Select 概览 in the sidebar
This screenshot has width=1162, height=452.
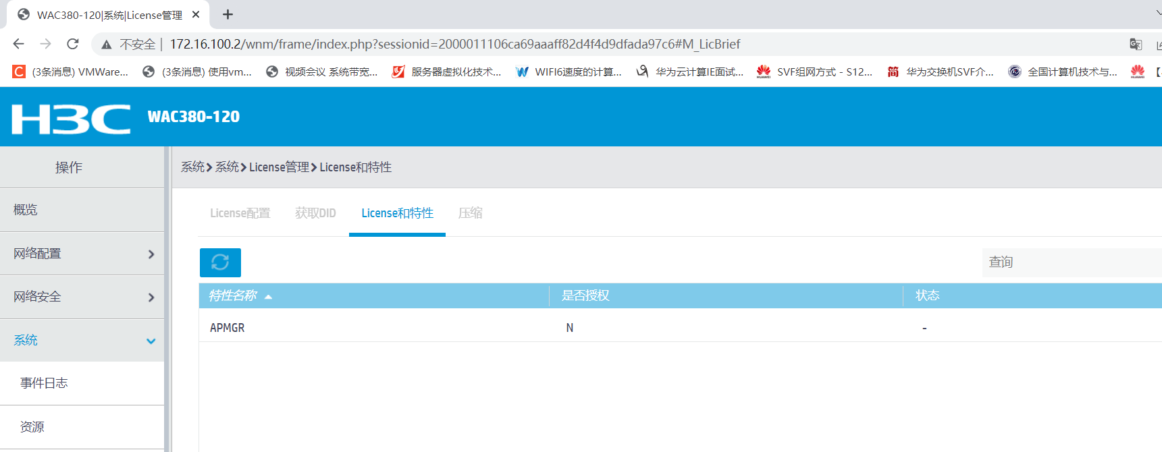pyautogui.click(x=82, y=210)
